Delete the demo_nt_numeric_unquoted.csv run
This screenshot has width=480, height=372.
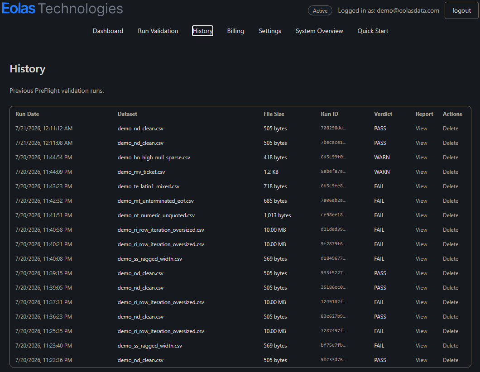pyautogui.click(x=450, y=215)
